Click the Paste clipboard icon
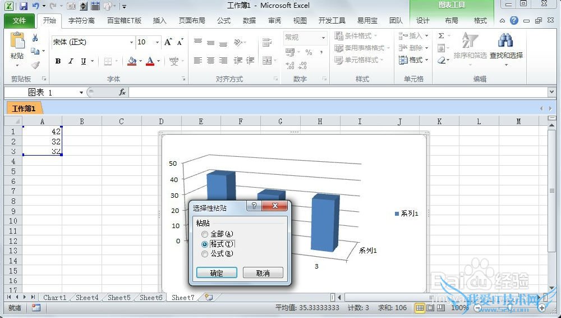 [17, 40]
